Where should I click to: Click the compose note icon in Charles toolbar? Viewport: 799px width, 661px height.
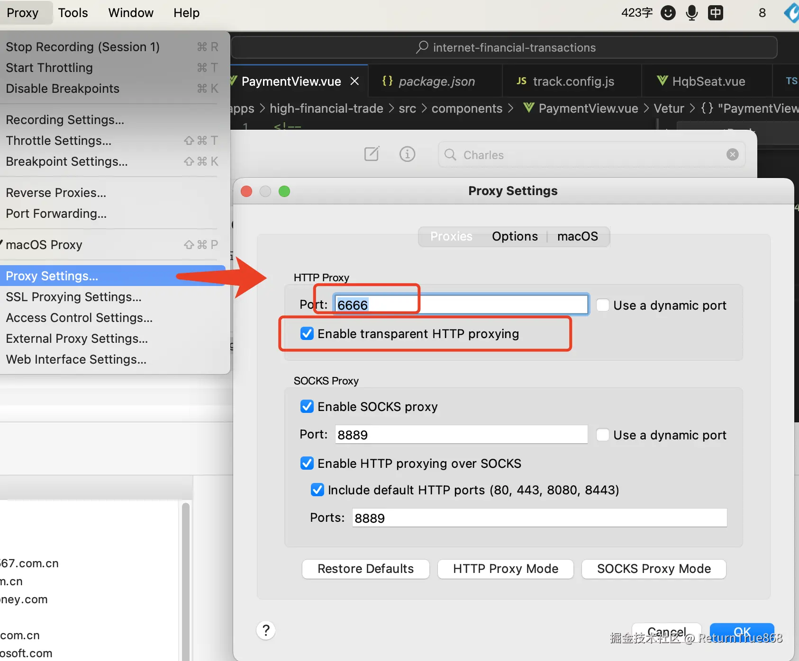pyautogui.click(x=372, y=154)
